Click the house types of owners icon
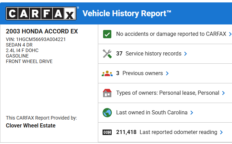Viewport: 232px width, 144px height. pyautogui.click(x=107, y=93)
